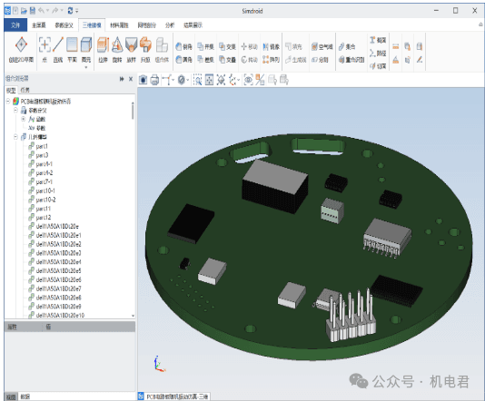
Task: Click the chamfer tool on the upper row
Action: click(184, 46)
